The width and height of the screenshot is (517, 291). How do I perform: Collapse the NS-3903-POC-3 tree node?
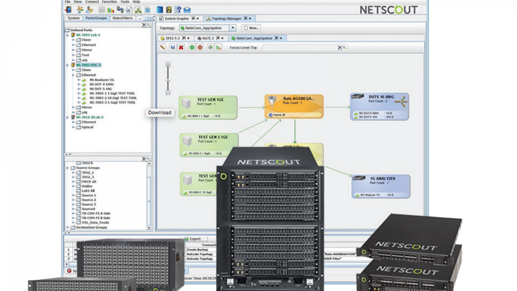click(x=68, y=65)
